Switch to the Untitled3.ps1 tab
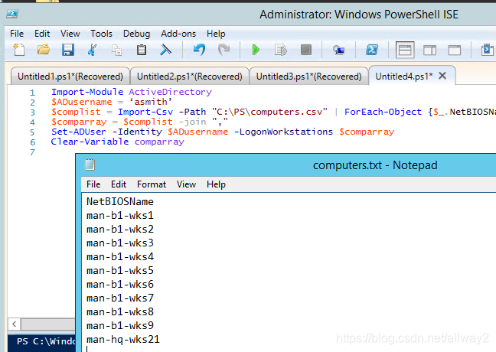Screen dimensions: 496x352 (x=308, y=77)
